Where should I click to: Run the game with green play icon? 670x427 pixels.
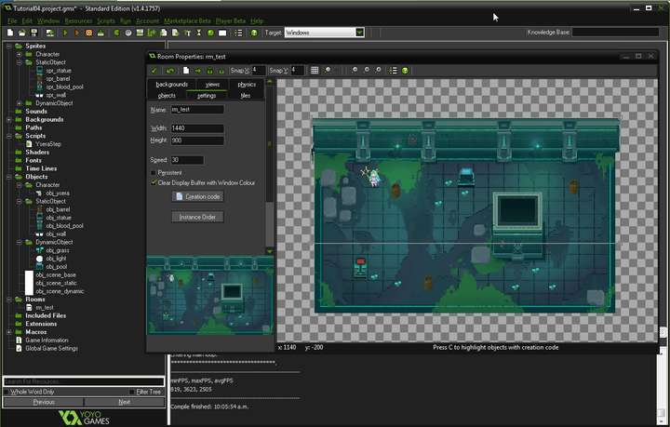click(x=65, y=33)
